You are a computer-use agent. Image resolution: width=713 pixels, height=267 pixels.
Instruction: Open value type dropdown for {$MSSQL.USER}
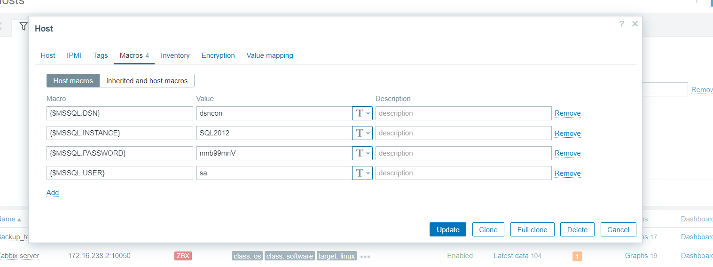[x=362, y=173]
